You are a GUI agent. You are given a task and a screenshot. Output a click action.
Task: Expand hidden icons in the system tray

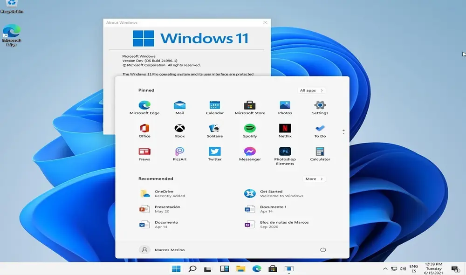point(385,269)
